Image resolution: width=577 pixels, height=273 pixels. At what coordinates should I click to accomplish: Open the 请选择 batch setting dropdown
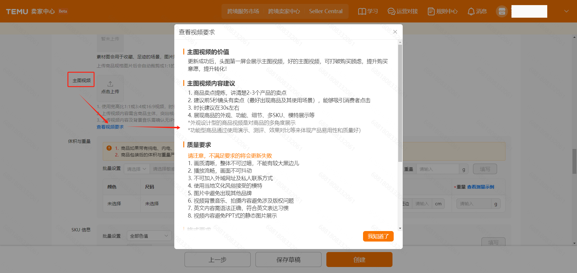[136, 169]
